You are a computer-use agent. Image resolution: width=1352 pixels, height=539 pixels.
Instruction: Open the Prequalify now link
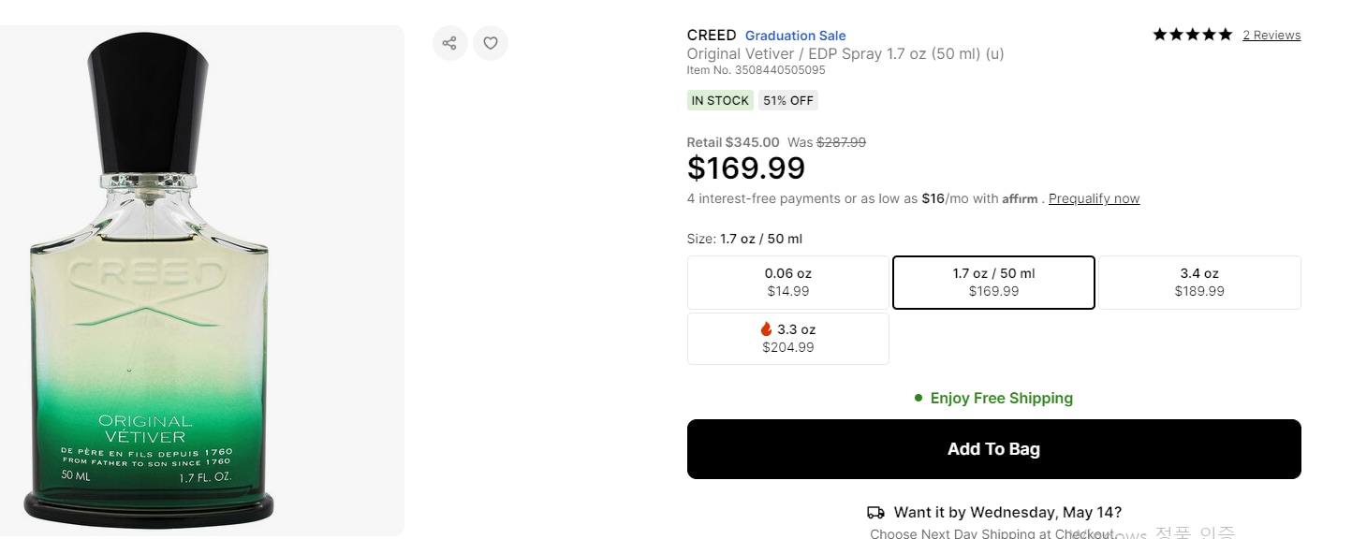[x=1095, y=198]
